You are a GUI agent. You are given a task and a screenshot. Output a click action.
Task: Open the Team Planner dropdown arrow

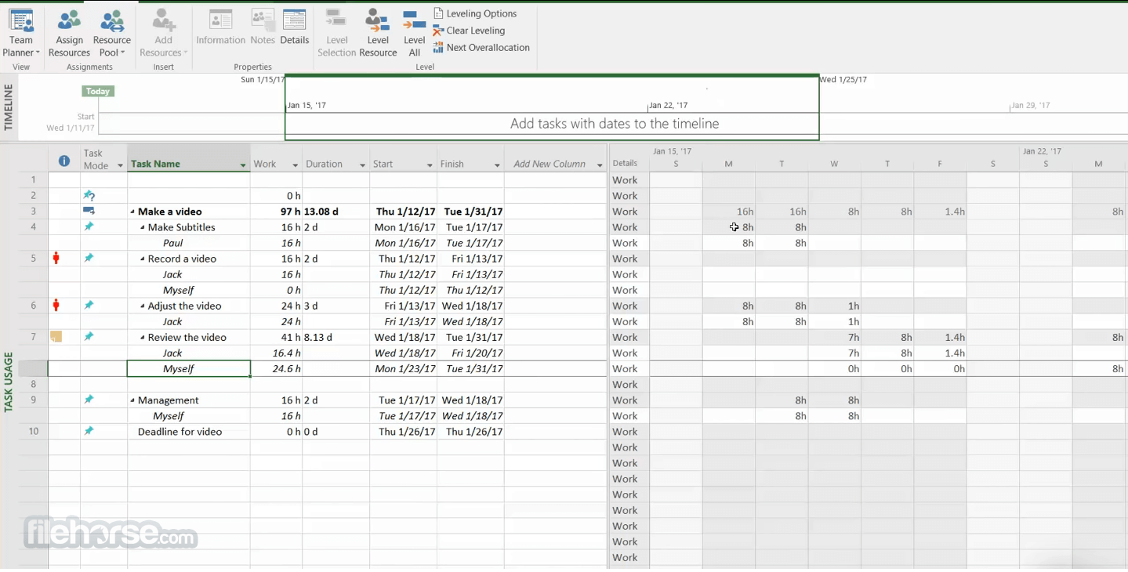(38, 52)
